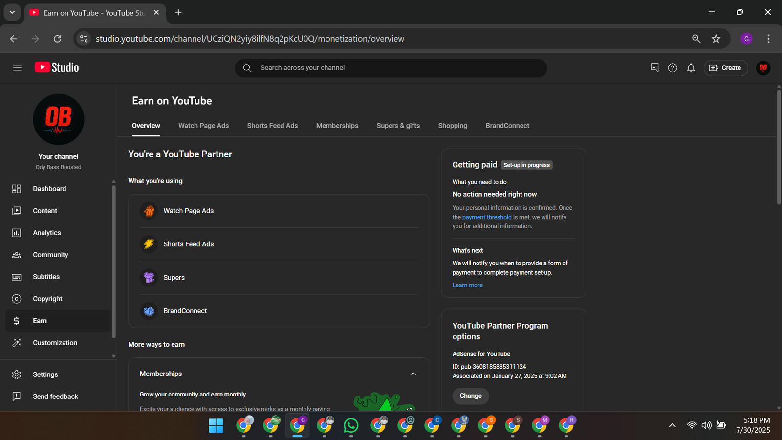Viewport: 782px width, 440px height.
Task: Switch to the Supers & gifts tab
Action: [x=398, y=126]
